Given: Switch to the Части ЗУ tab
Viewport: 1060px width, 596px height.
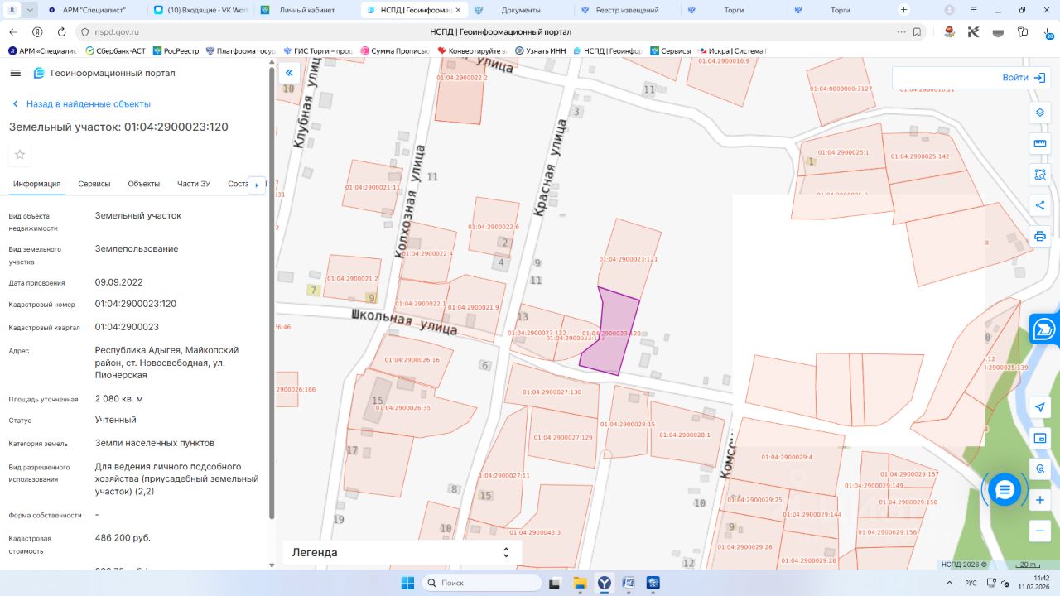Looking at the screenshot, I should click(194, 184).
